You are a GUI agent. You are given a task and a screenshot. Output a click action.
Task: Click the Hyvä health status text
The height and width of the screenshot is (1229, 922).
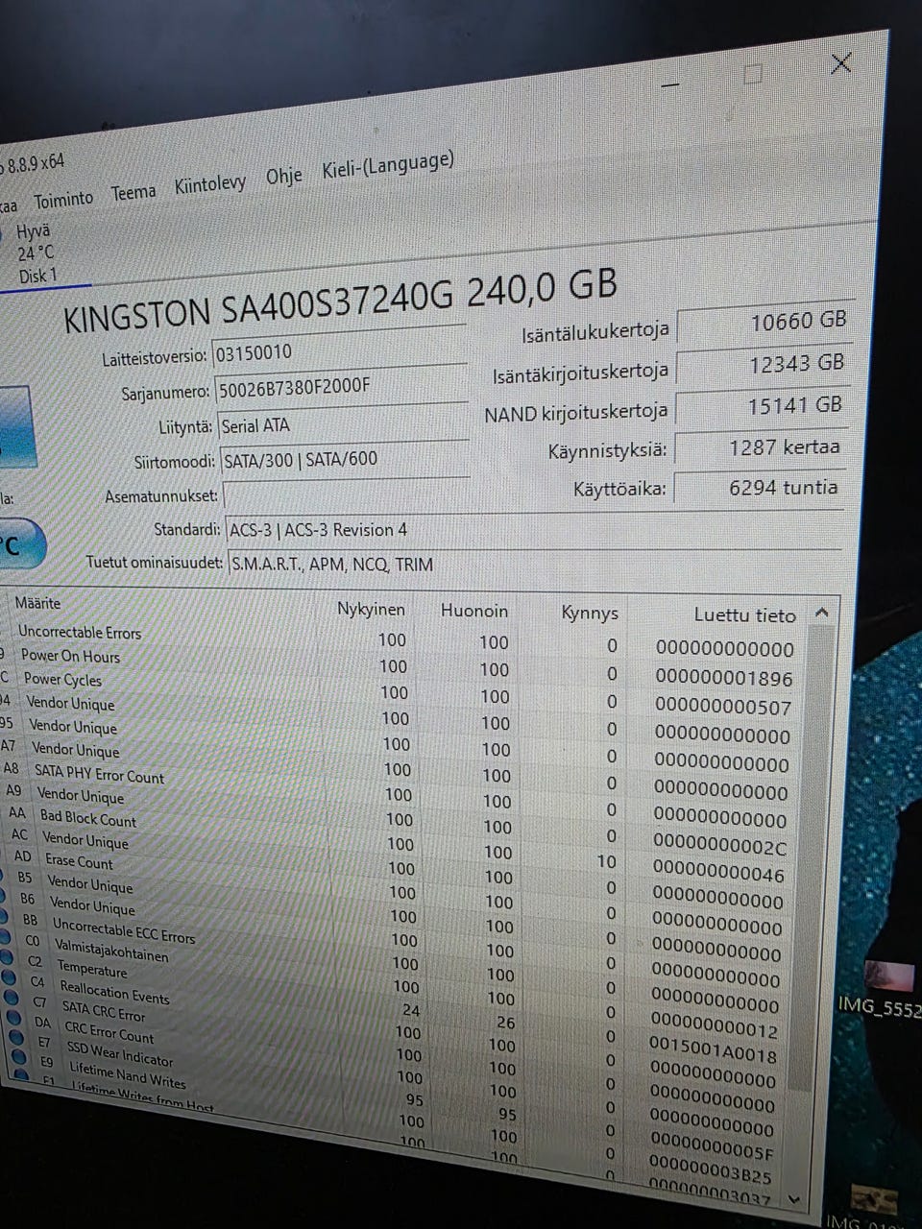[33, 231]
